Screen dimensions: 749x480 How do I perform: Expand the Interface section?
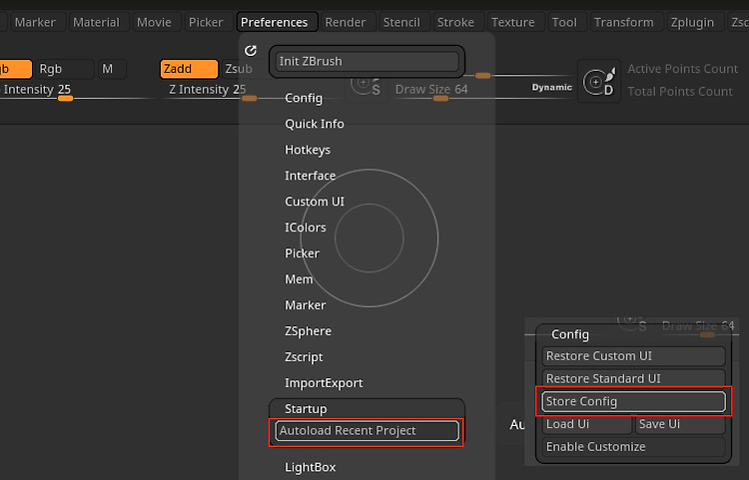(x=310, y=176)
